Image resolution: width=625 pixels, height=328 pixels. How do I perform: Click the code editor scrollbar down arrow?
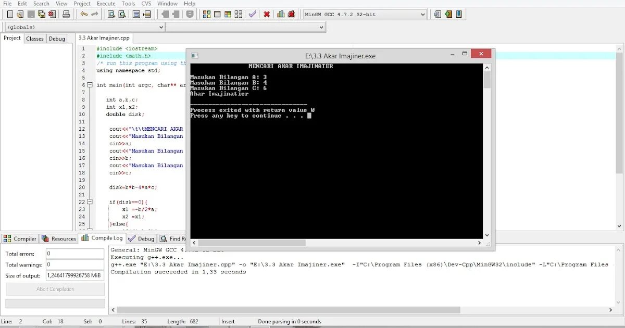[x=619, y=226]
